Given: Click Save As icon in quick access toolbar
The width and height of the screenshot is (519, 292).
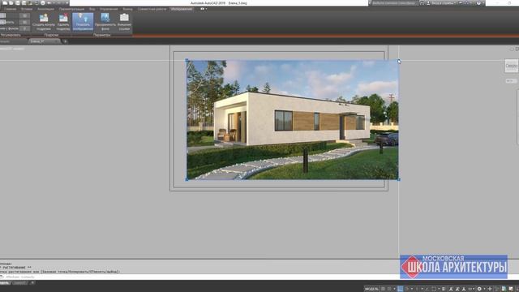Looking at the screenshot, I should point(24,3).
